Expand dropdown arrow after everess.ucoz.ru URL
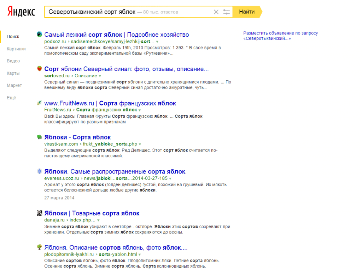Screen dimensions: 362x275 click(170, 178)
